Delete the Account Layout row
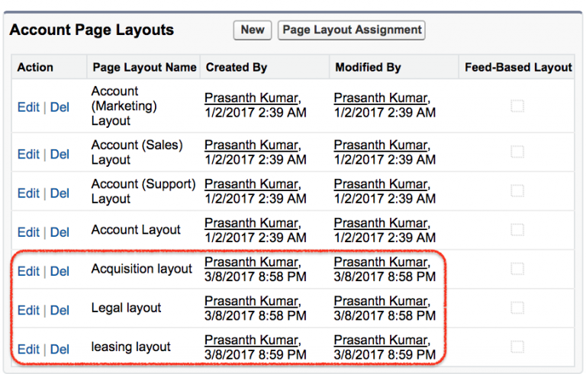 coord(60,232)
